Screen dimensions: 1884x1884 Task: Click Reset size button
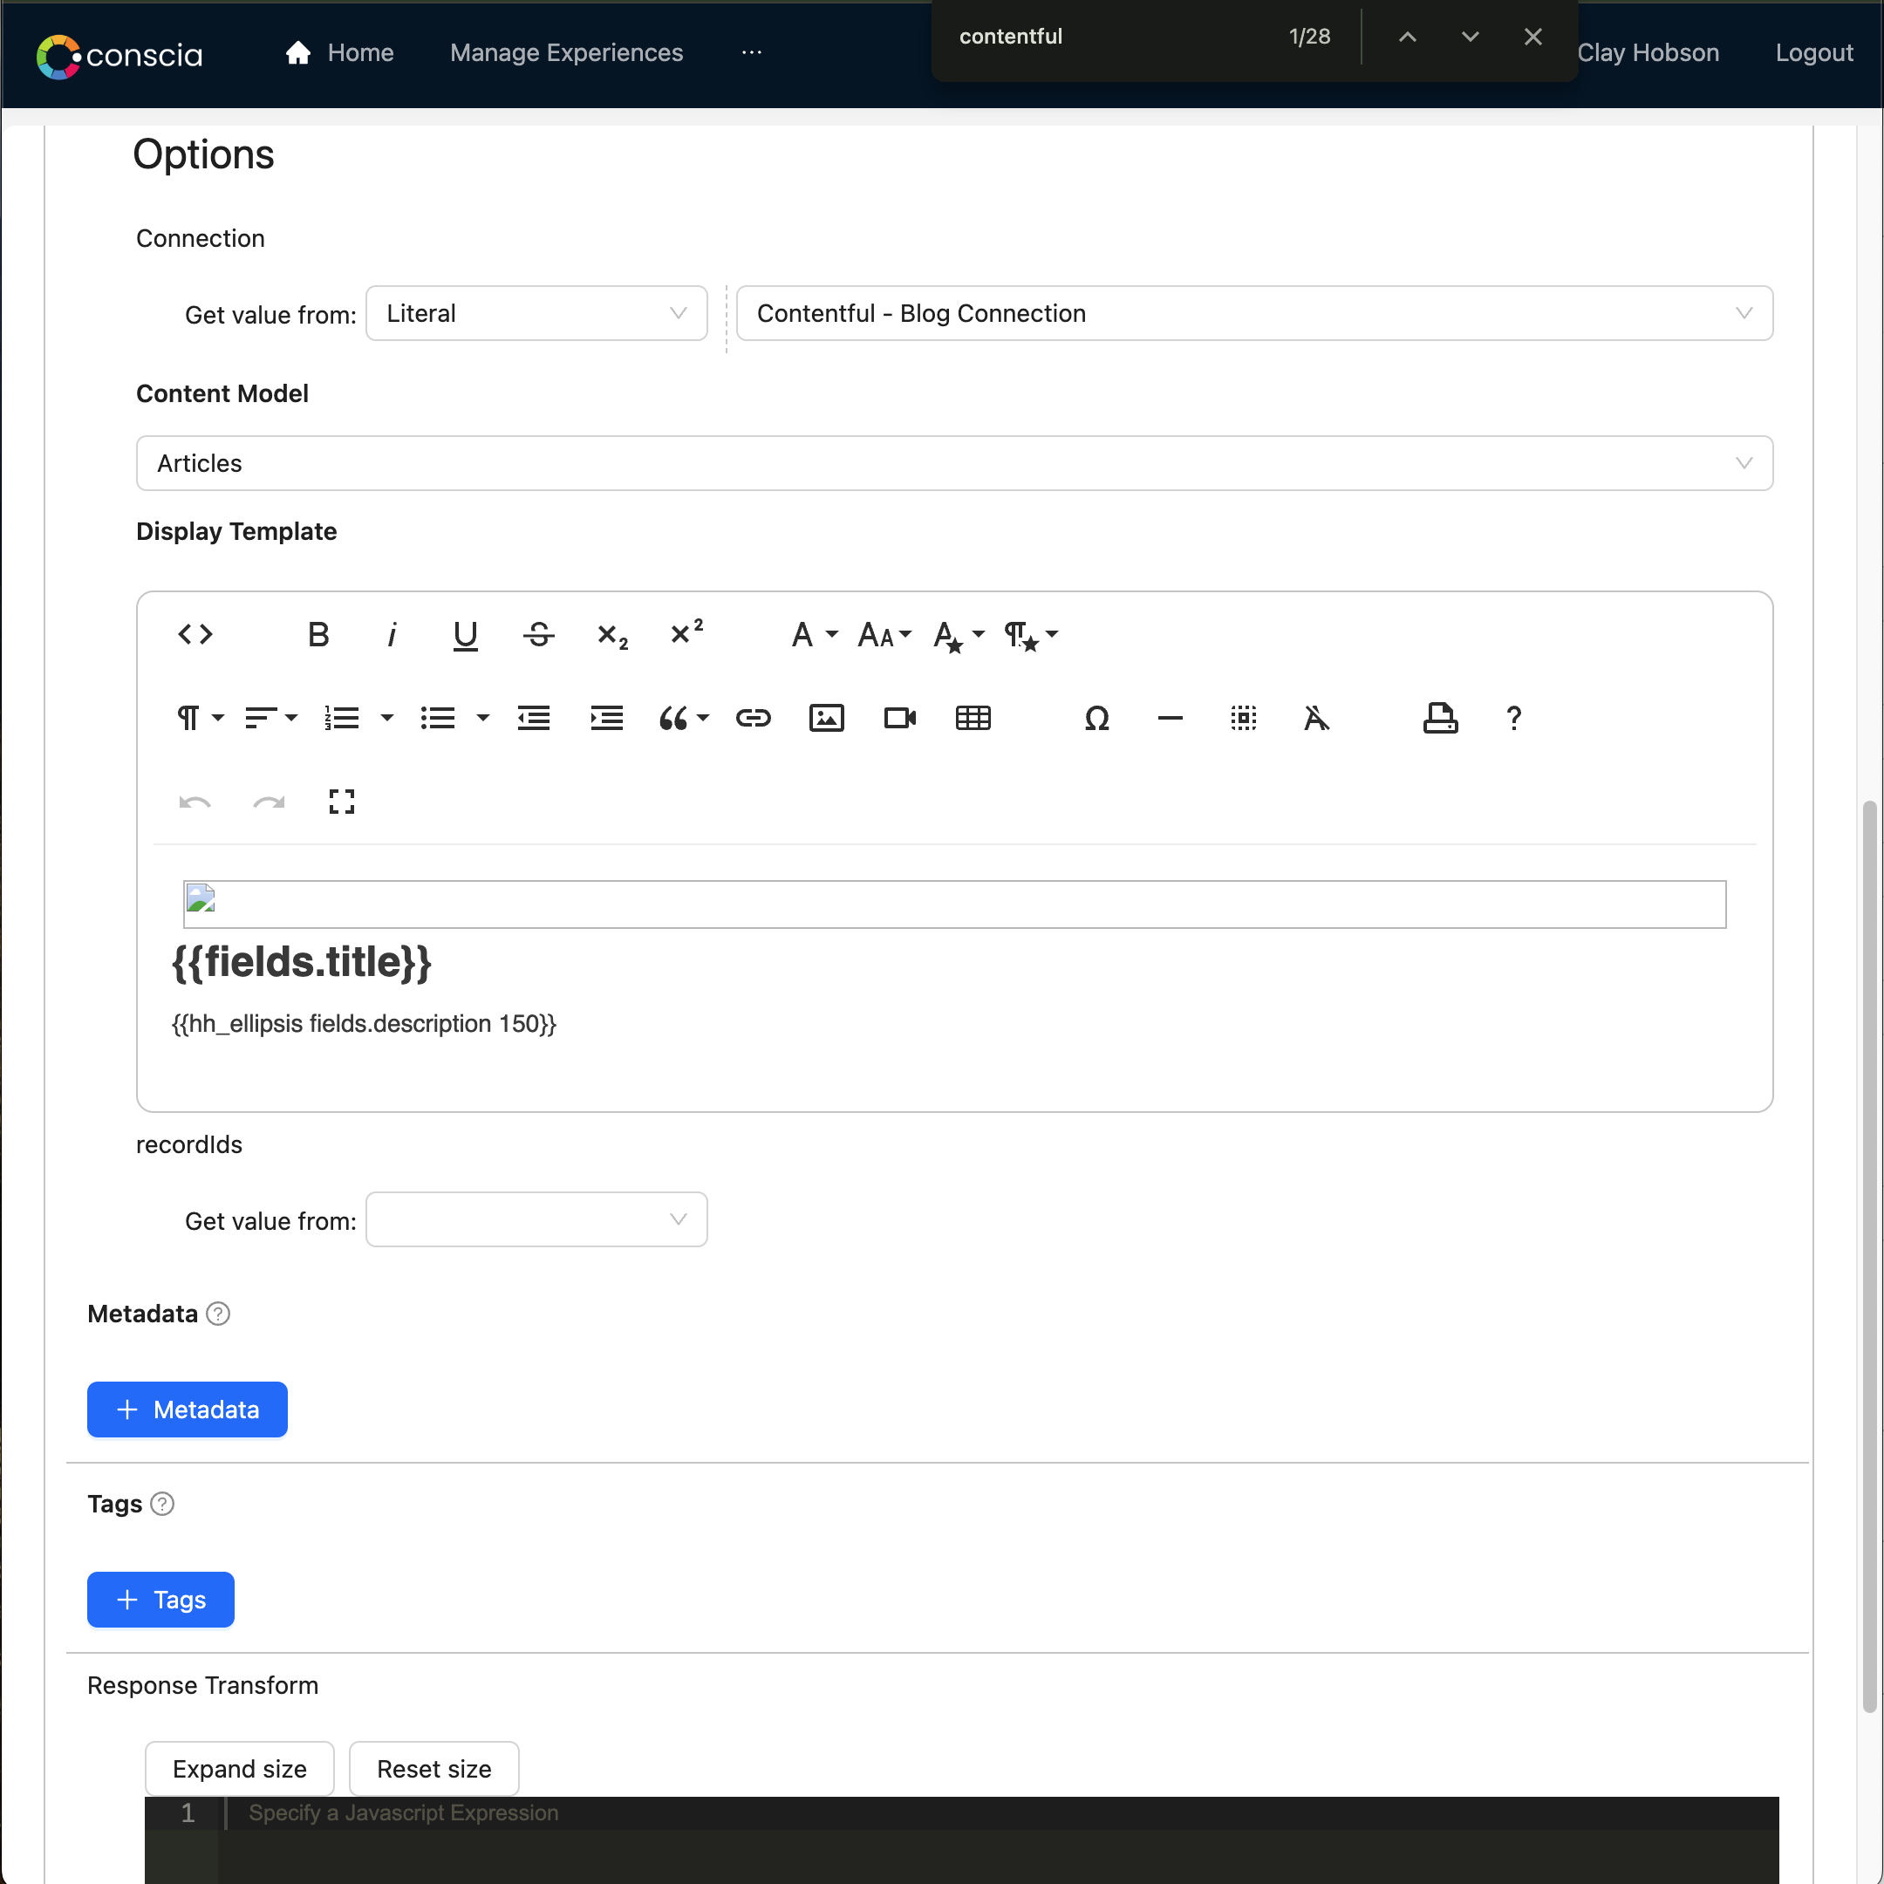pyautogui.click(x=434, y=1768)
